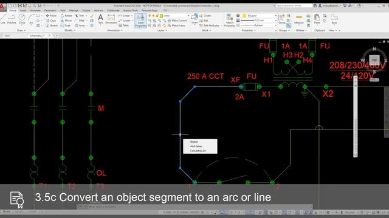Expand the Modify panel flyout
389x218 pixels.
(x=70, y=30)
